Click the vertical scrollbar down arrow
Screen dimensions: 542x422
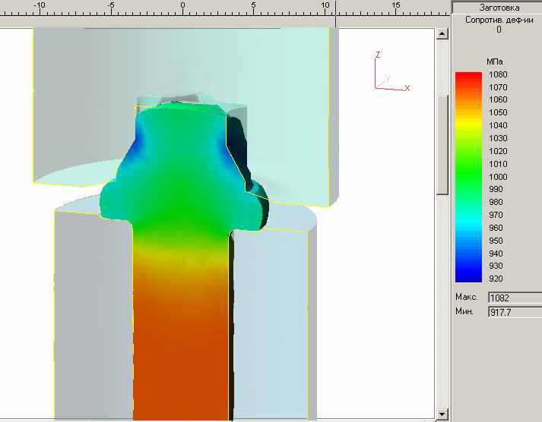[x=442, y=414]
